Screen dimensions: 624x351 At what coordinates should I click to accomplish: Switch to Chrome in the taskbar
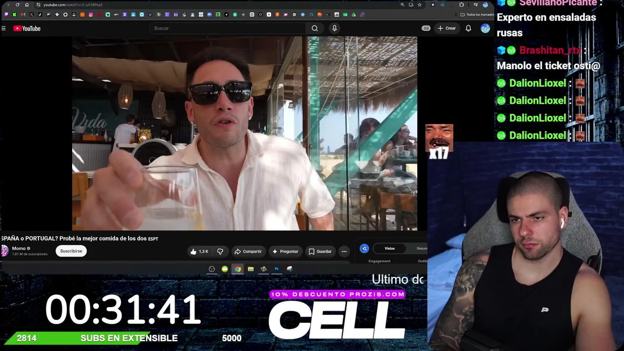[237, 269]
